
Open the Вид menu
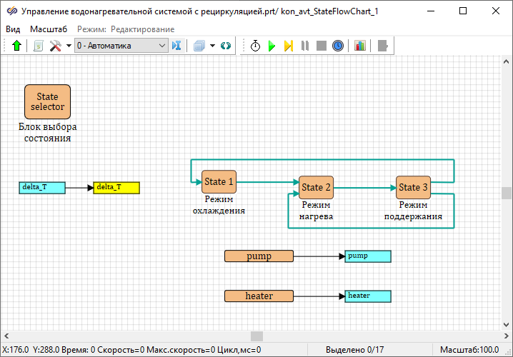coord(13,29)
